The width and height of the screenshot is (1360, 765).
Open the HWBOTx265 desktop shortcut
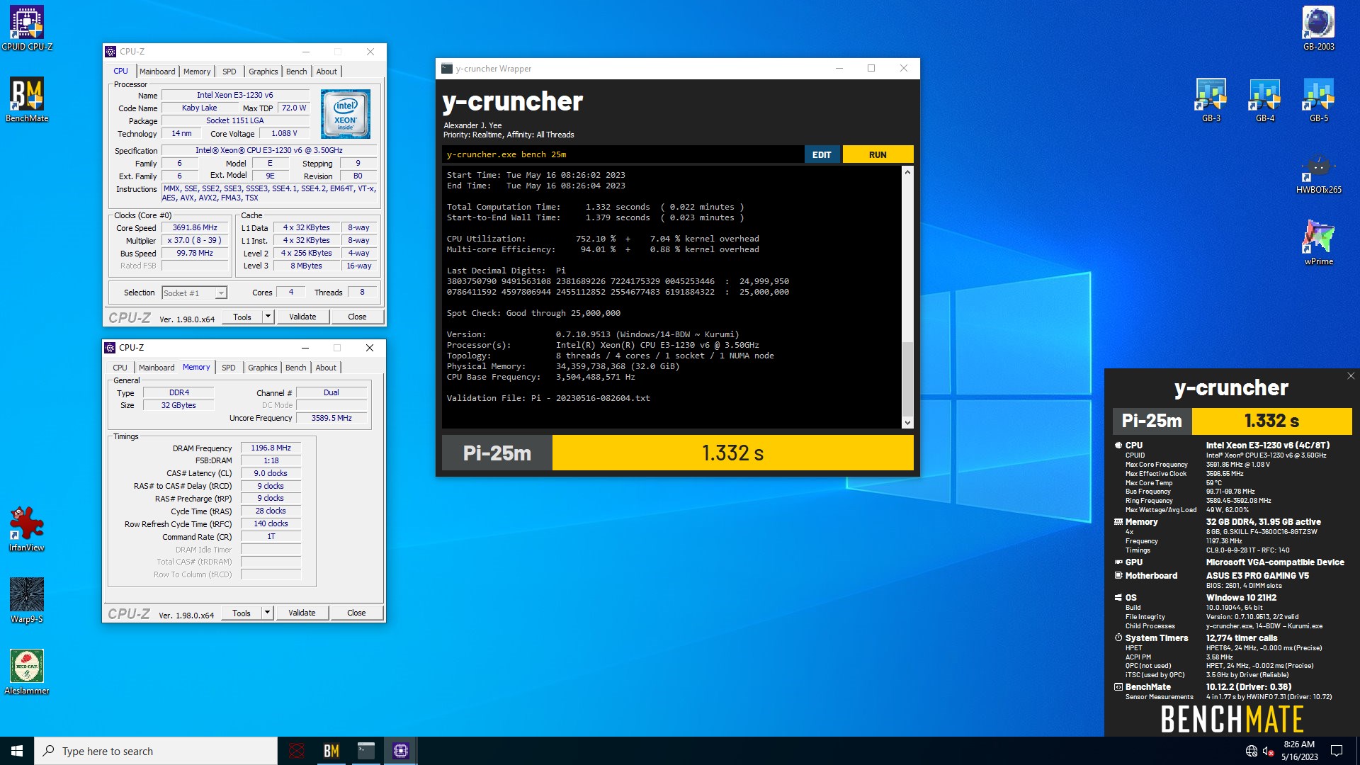point(1318,172)
